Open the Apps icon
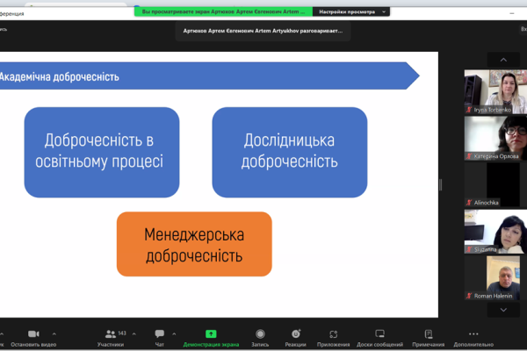527x351 pixels. click(x=333, y=334)
